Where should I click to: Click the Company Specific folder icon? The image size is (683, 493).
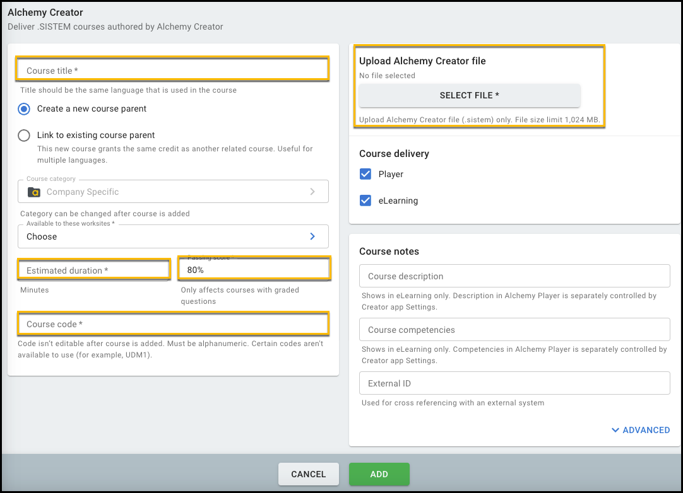33,192
